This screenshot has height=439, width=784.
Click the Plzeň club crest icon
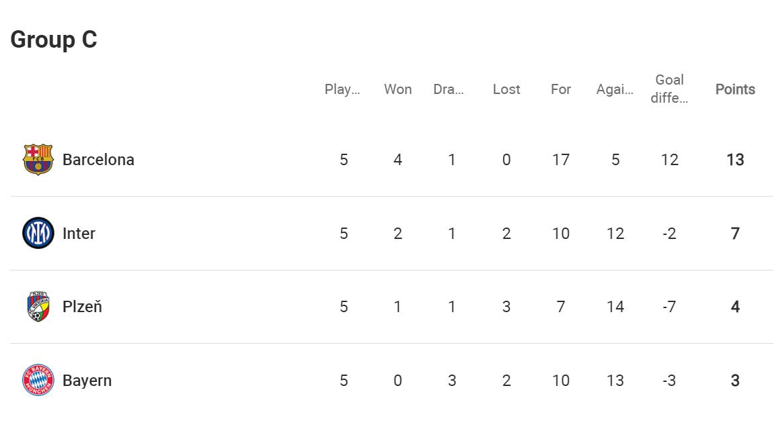click(38, 306)
